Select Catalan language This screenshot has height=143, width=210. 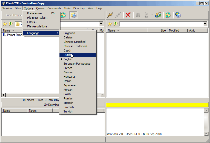pos(78,37)
